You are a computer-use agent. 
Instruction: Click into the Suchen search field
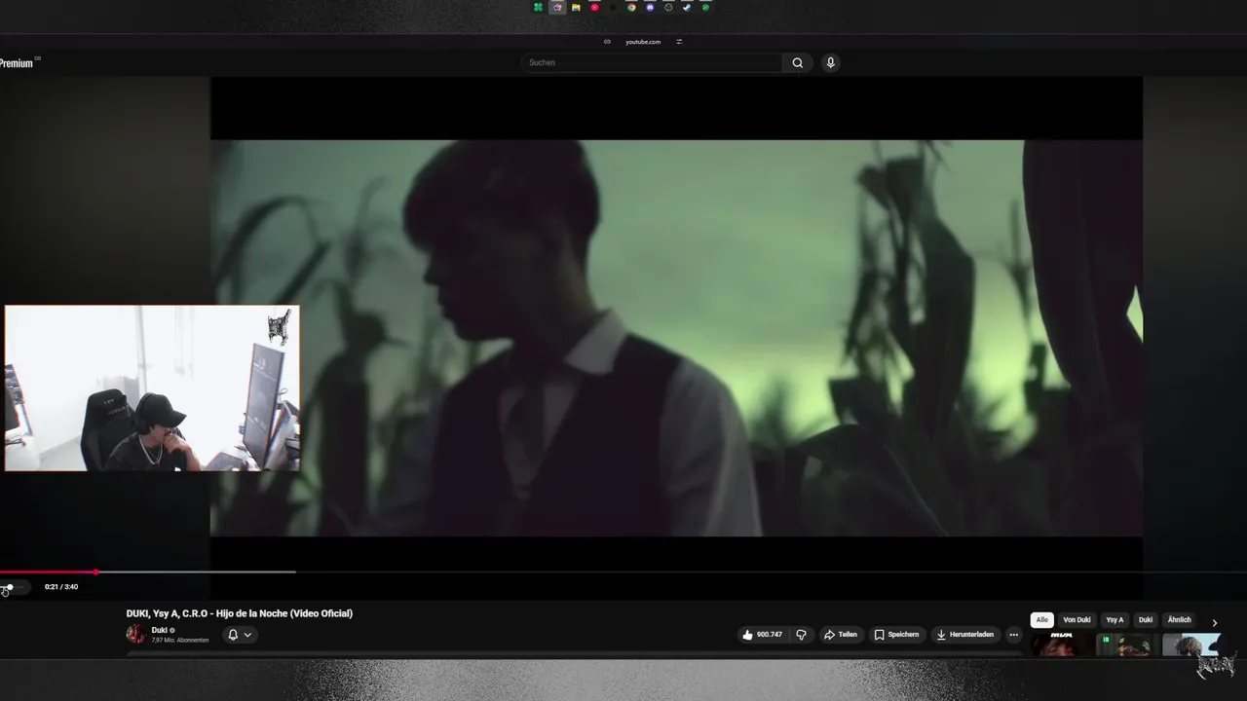pyautogui.click(x=652, y=62)
